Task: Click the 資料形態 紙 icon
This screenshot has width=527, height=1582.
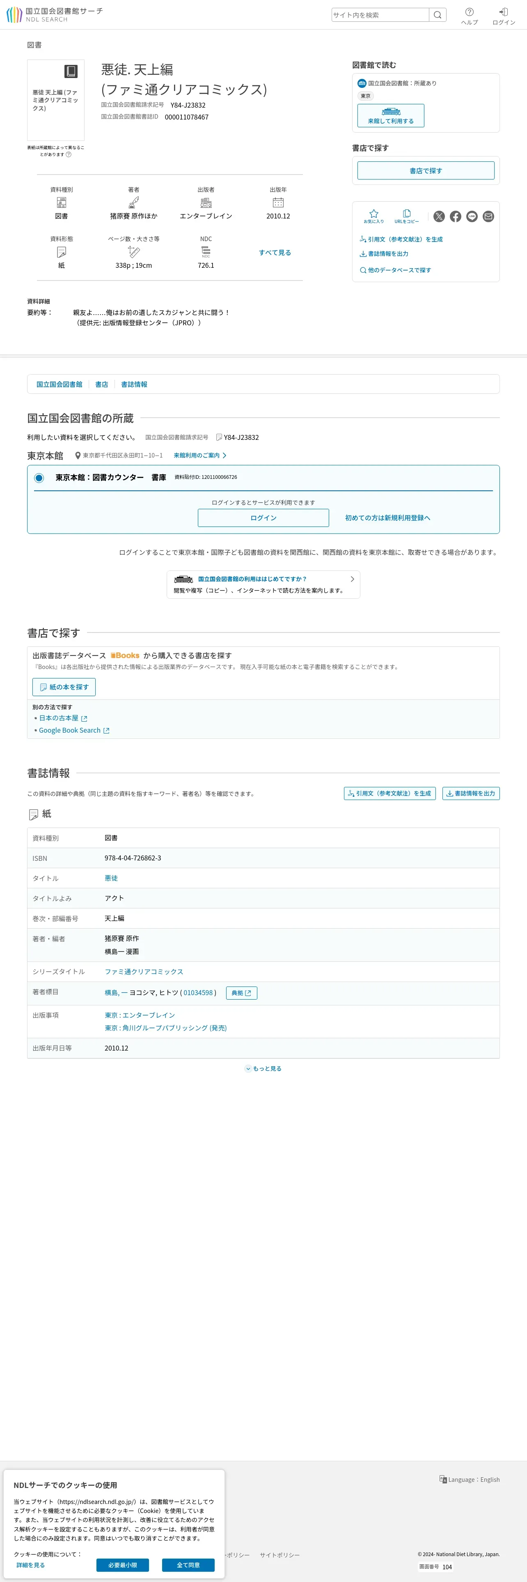Action: [61, 252]
